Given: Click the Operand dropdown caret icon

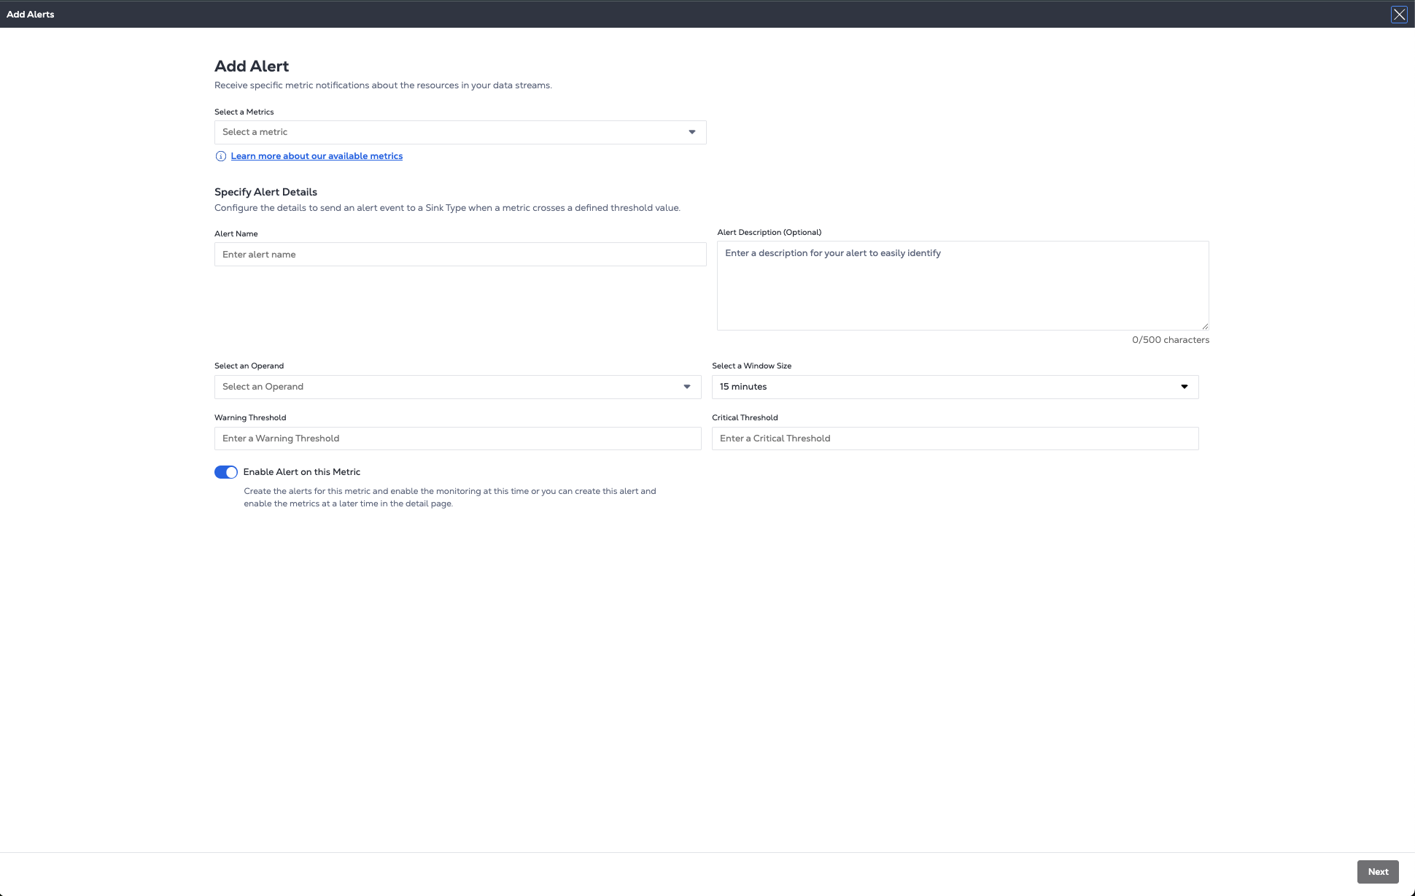Looking at the screenshot, I should click(x=686, y=387).
